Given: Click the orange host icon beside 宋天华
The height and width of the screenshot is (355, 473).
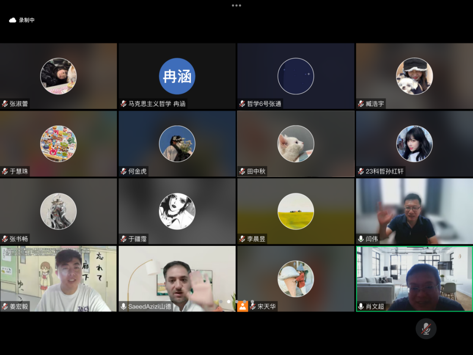Looking at the screenshot, I should click(x=242, y=306).
